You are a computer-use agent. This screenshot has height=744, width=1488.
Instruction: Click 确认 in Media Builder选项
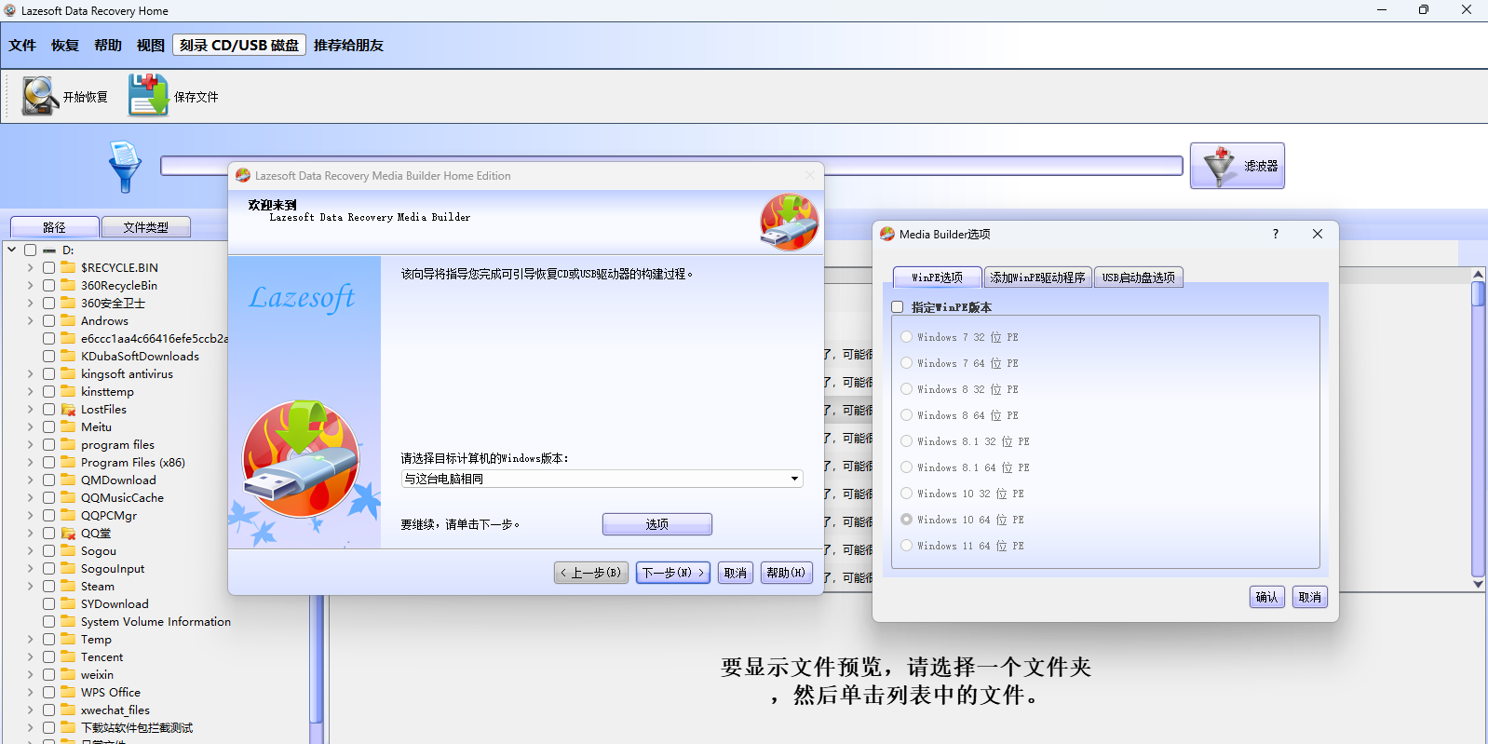click(1267, 597)
